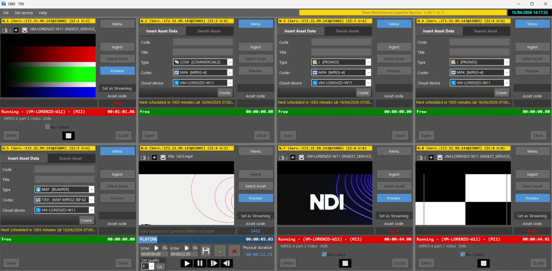Enable Rec Linked checkbox in channel N.1
Image resolution: width=552 pixels, height=271 pixels.
(48, 127)
